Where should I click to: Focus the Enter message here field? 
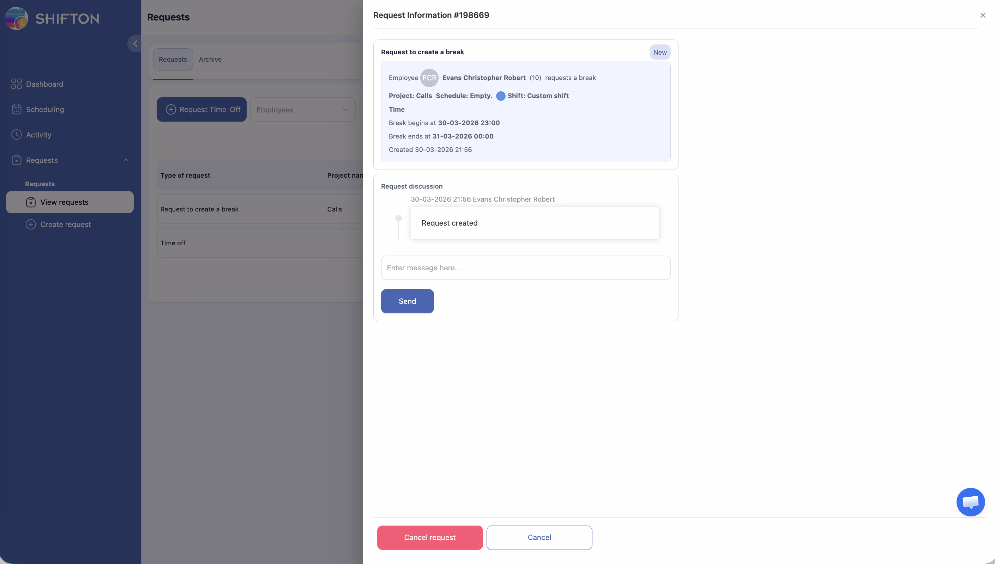click(x=525, y=268)
